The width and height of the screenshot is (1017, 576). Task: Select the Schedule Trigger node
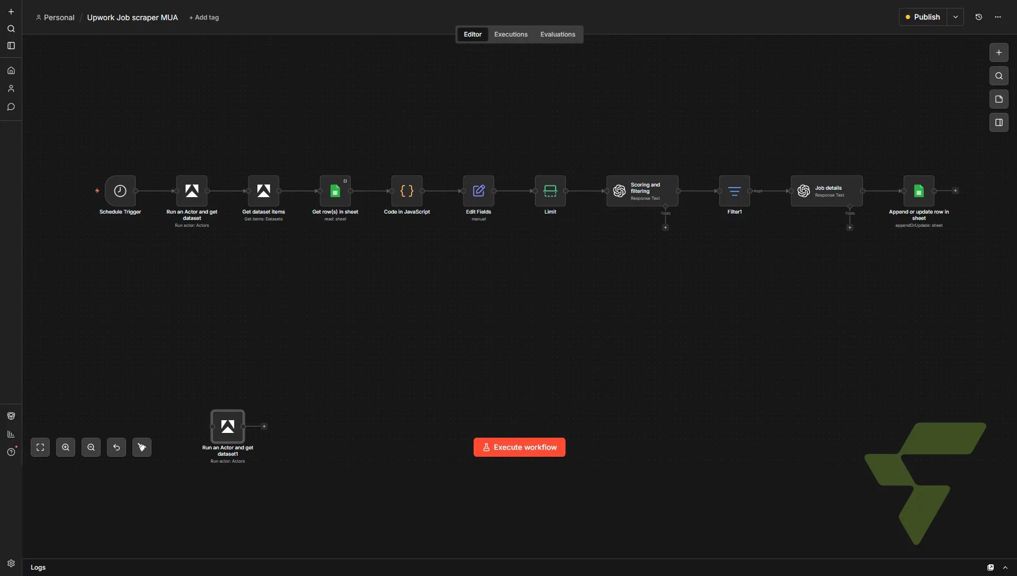120,191
